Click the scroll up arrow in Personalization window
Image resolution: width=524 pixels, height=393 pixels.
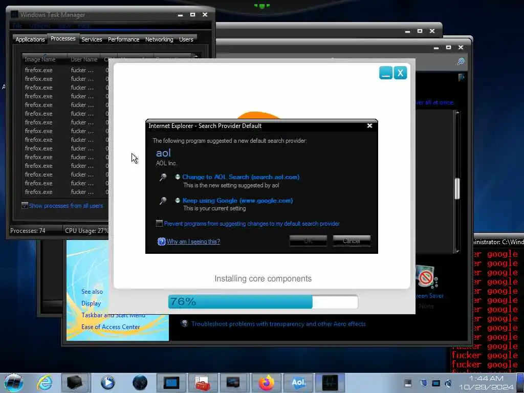coord(457,113)
